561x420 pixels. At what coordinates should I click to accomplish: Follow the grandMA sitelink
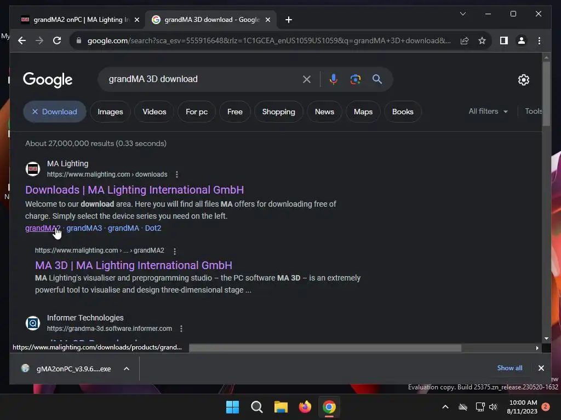pyautogui.click(x=123, y=228)
